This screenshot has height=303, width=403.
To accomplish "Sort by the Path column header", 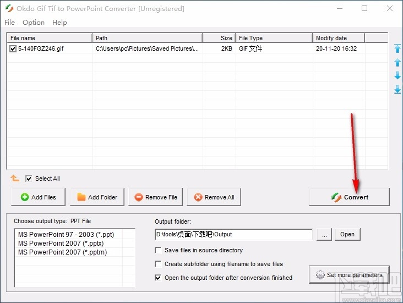I will click(147, 38).
